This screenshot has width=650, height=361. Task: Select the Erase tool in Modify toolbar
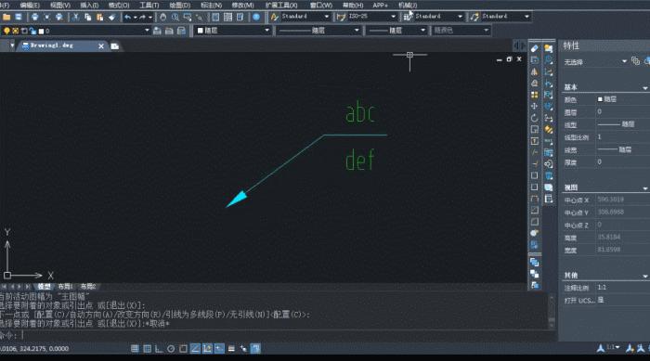[534, 48]
